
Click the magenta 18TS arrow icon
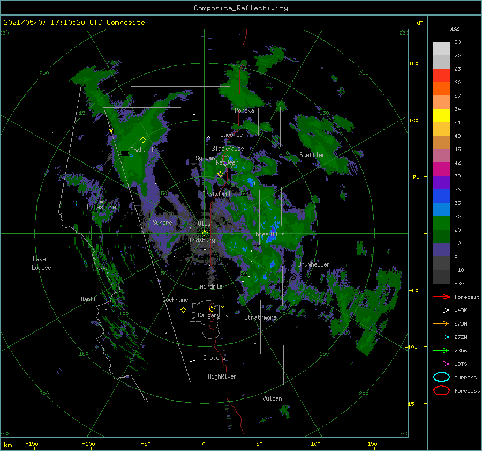pos(441,364)
